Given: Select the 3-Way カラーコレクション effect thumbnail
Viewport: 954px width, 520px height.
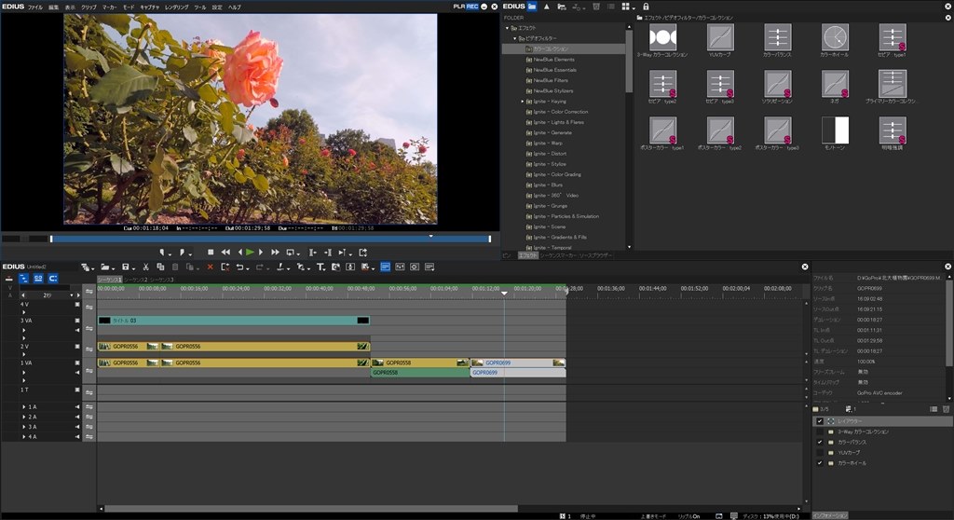Looking at the screenshot, I should pos(662,38).
